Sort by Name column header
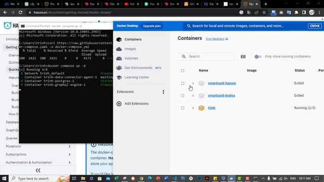Image resolution: width=324 pixels, height=182 pixels. tap(204, 71)
